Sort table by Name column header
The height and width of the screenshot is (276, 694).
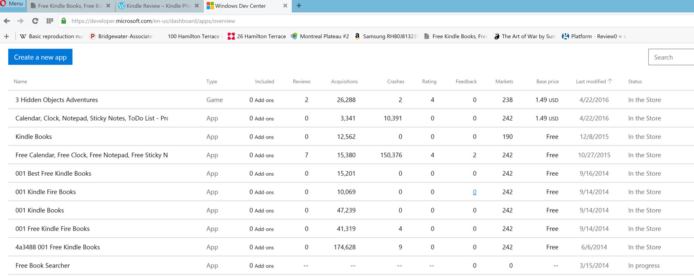pos(20,82)
